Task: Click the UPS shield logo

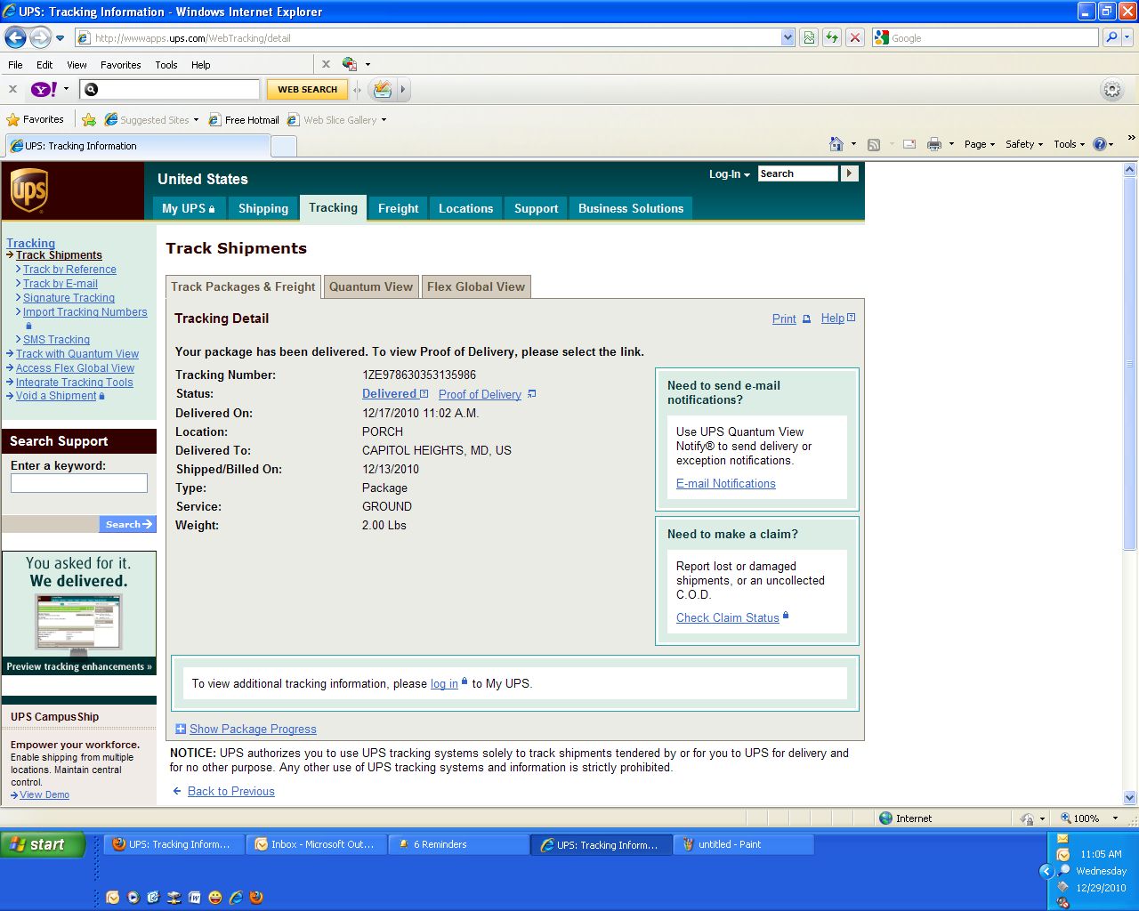Action: click(28, 190)
